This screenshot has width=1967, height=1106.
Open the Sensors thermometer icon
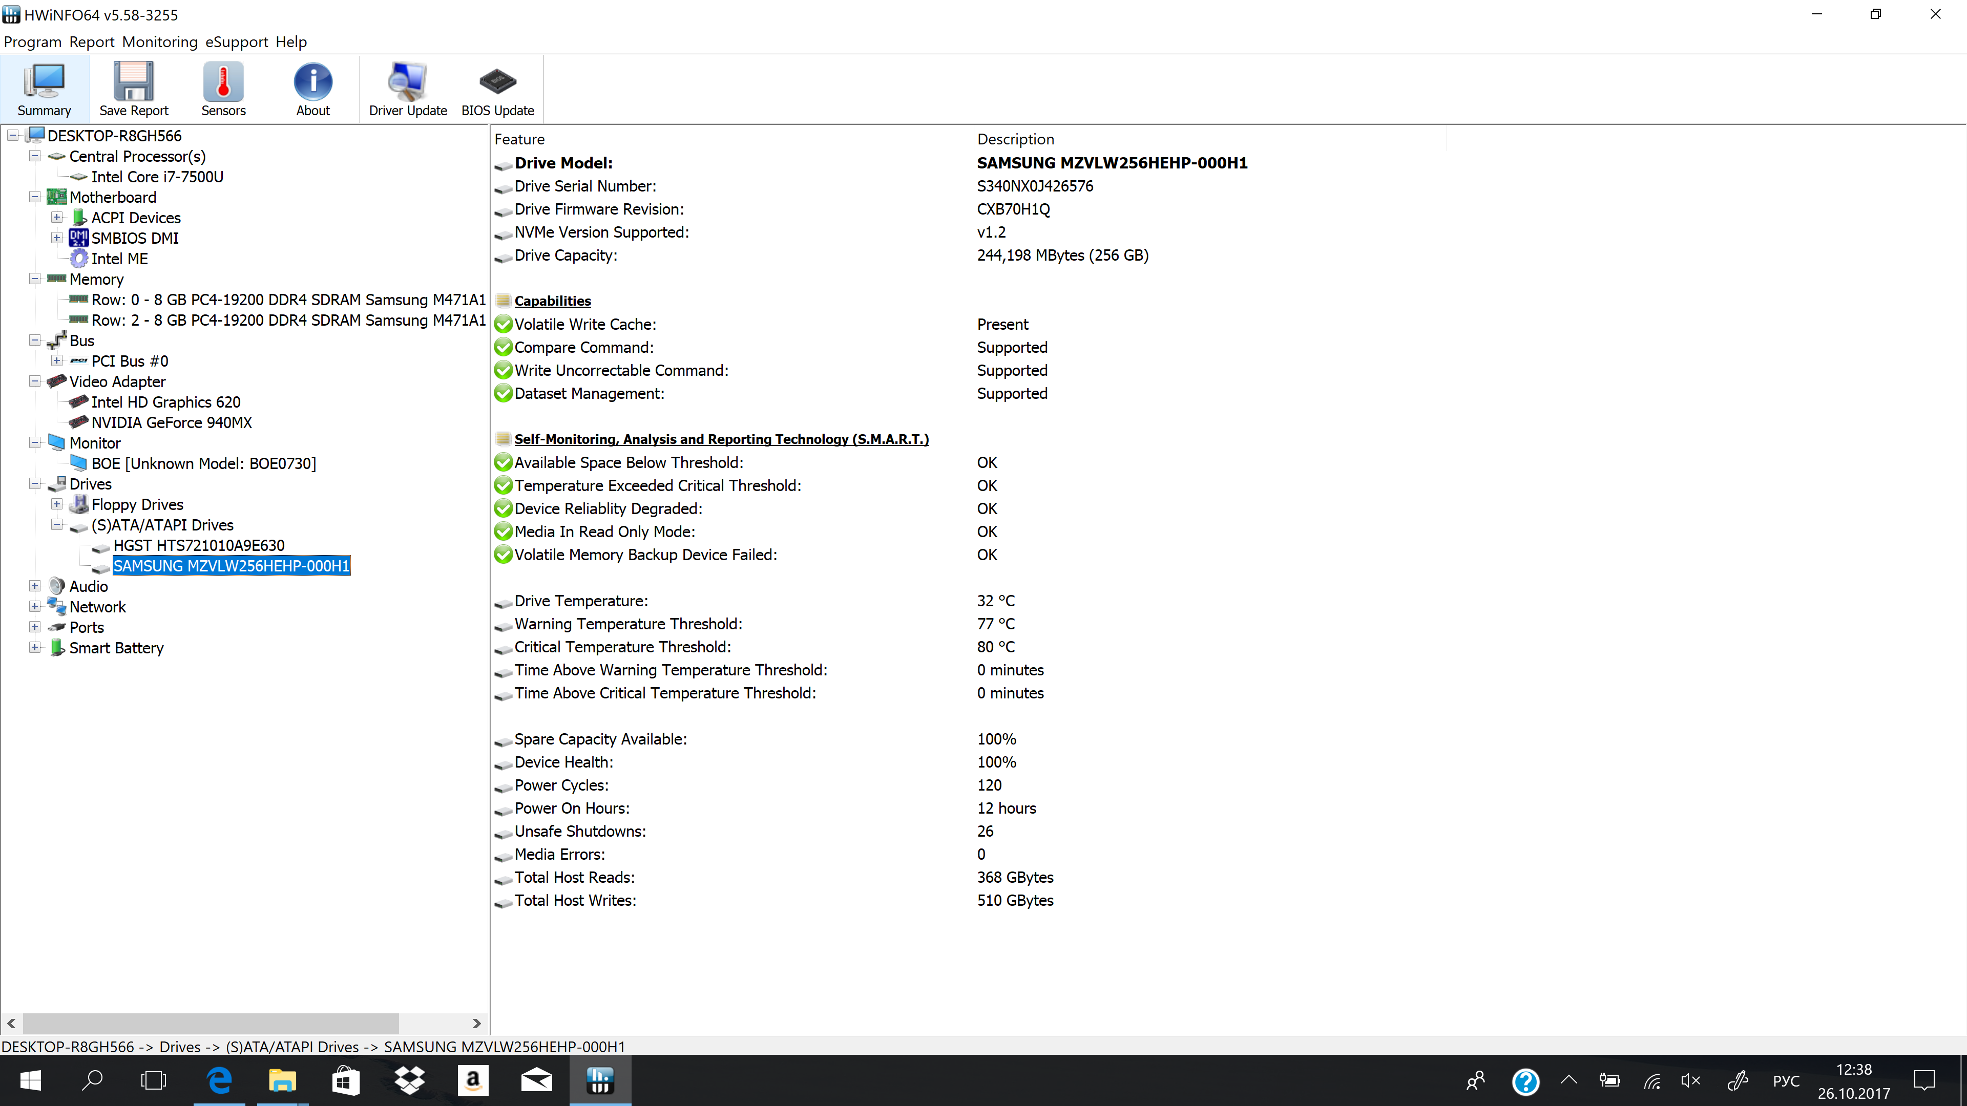(223, 89)
